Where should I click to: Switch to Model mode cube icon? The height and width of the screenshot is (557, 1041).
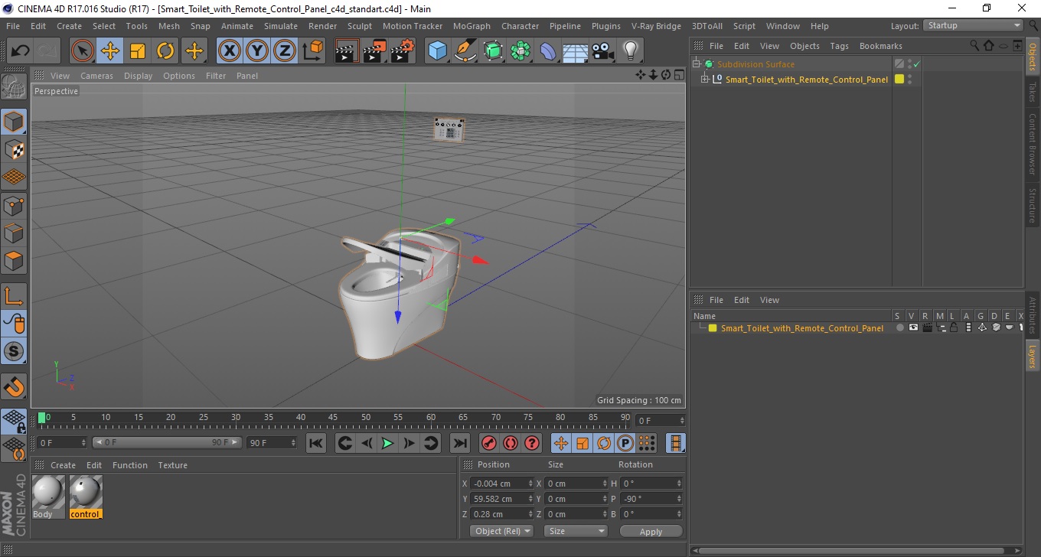[14, 121]
